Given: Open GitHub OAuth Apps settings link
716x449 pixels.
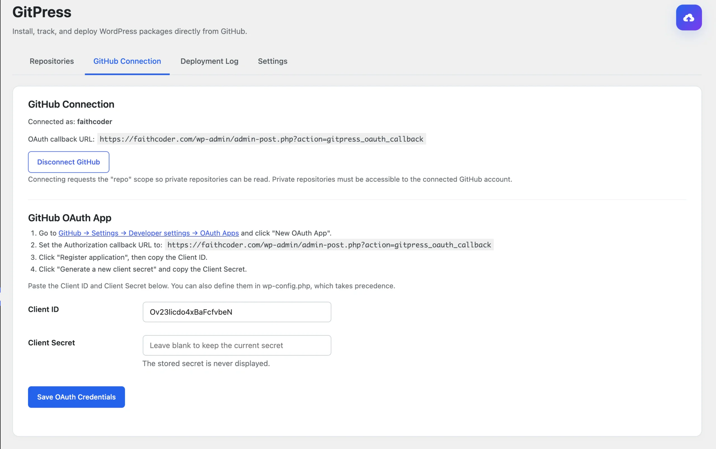Looking at the screenshot, I should click(149, 233).
